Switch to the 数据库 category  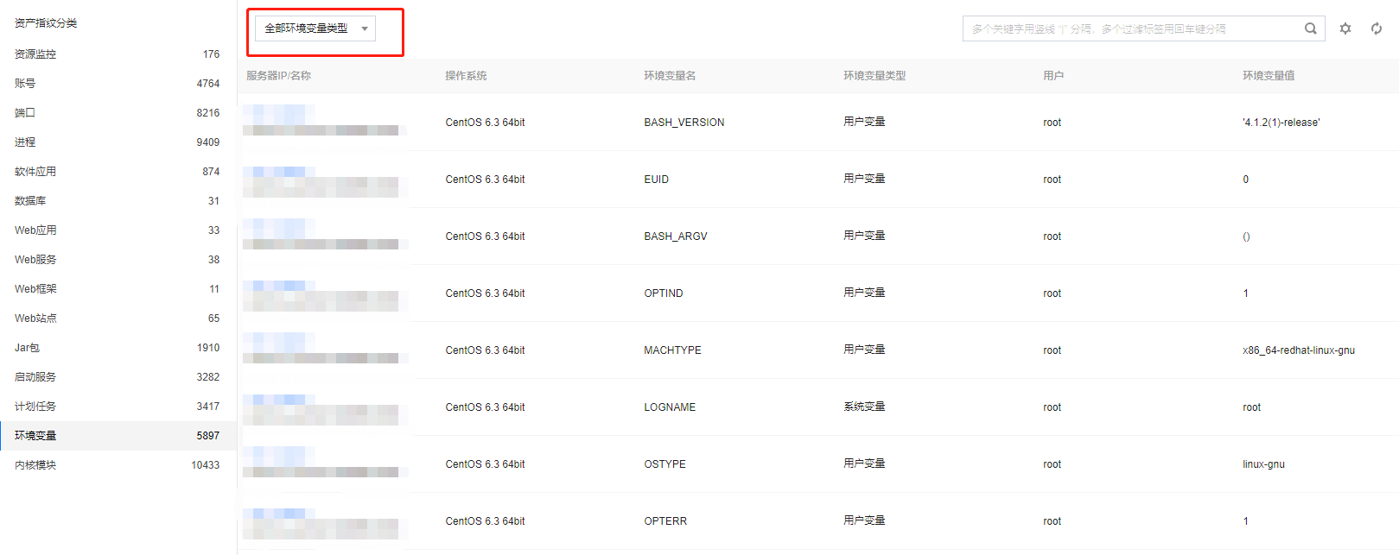click(30, 201)
